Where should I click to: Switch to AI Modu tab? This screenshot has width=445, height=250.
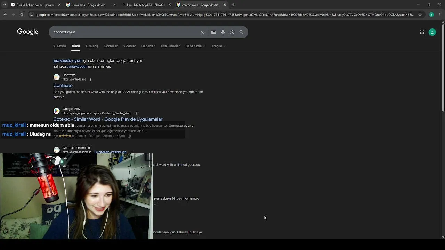tap(59, 46)
